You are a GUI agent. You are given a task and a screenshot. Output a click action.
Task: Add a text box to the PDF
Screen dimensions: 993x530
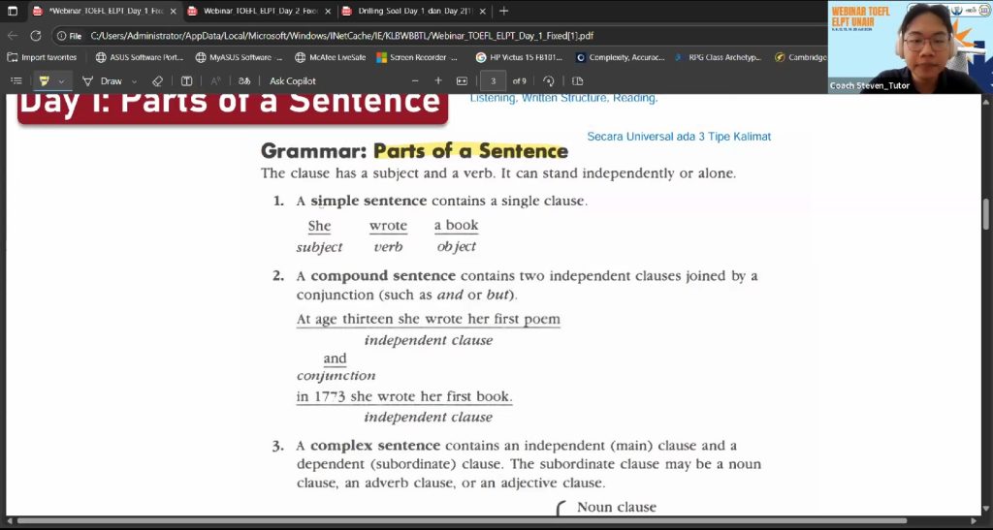point(187,81)
